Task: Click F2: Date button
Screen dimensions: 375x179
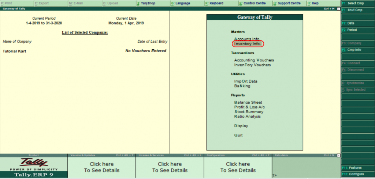Action: pos(358,23)
